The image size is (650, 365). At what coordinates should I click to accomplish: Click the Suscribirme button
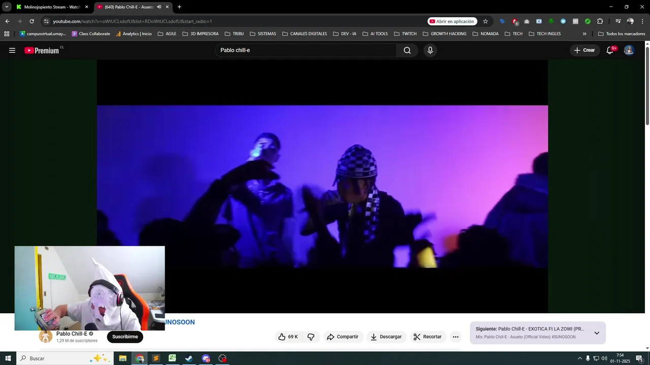coord(125,337)
